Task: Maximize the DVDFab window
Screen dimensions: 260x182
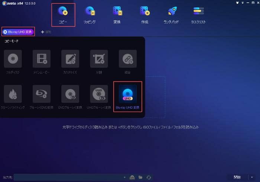Action: (253, 3)
